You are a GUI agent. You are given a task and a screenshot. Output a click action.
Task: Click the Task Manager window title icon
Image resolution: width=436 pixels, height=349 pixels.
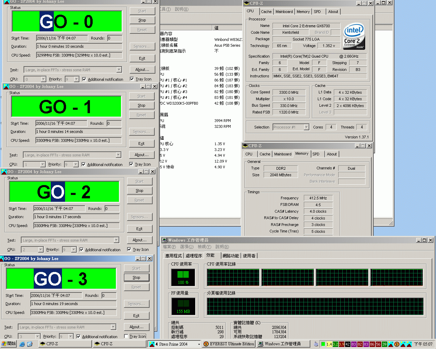point(165,240)
